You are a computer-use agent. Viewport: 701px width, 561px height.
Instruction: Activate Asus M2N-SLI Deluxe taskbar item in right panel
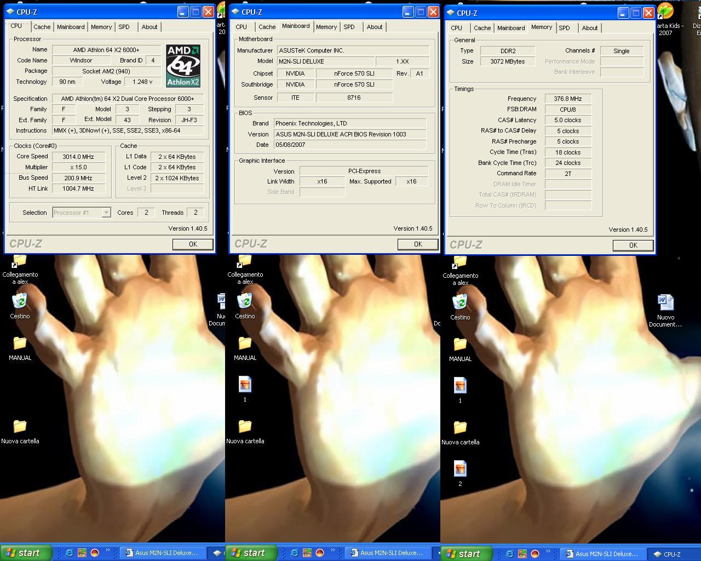[x=602, y=554]
